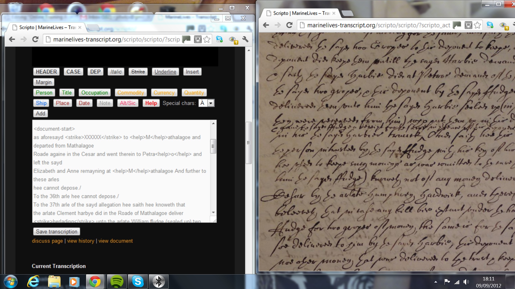Viewport: 515px width, 289px height.
Task: Open a new tab in the left window
Action: (x=94, y=27)
